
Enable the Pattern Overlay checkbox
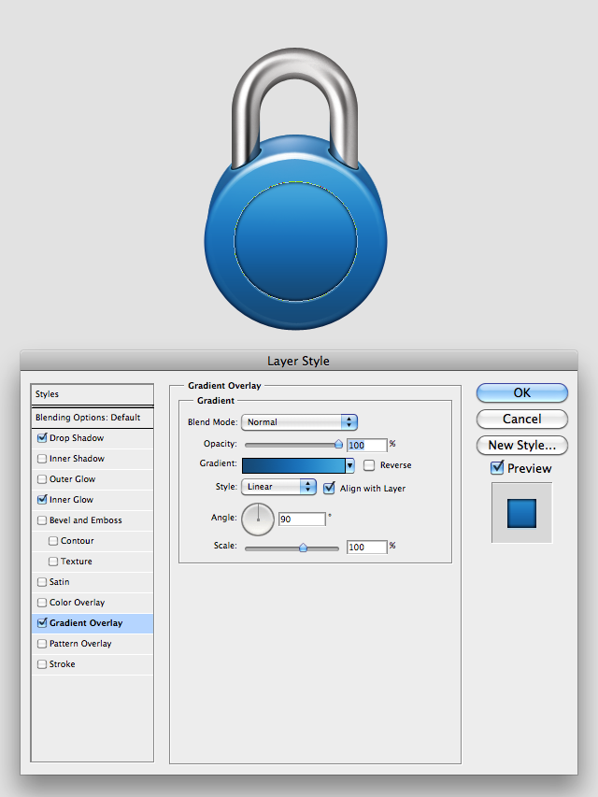[x=42, y=644]
